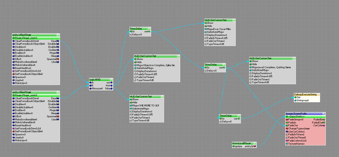Click the Set input port on Debug:ExecuteString
The width and height of the screenshot is (339, 157).
tap(295, 97)
